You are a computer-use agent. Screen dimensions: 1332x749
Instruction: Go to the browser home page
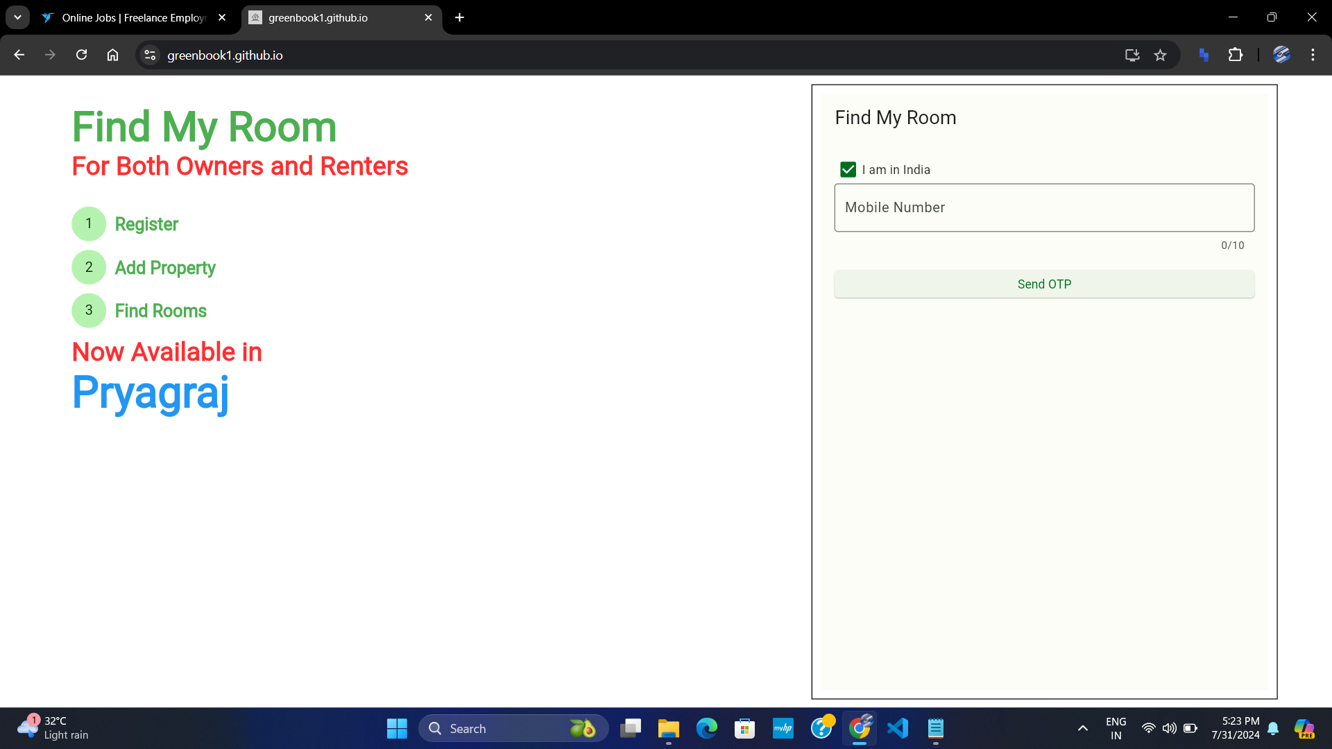(x=112, y=55)
